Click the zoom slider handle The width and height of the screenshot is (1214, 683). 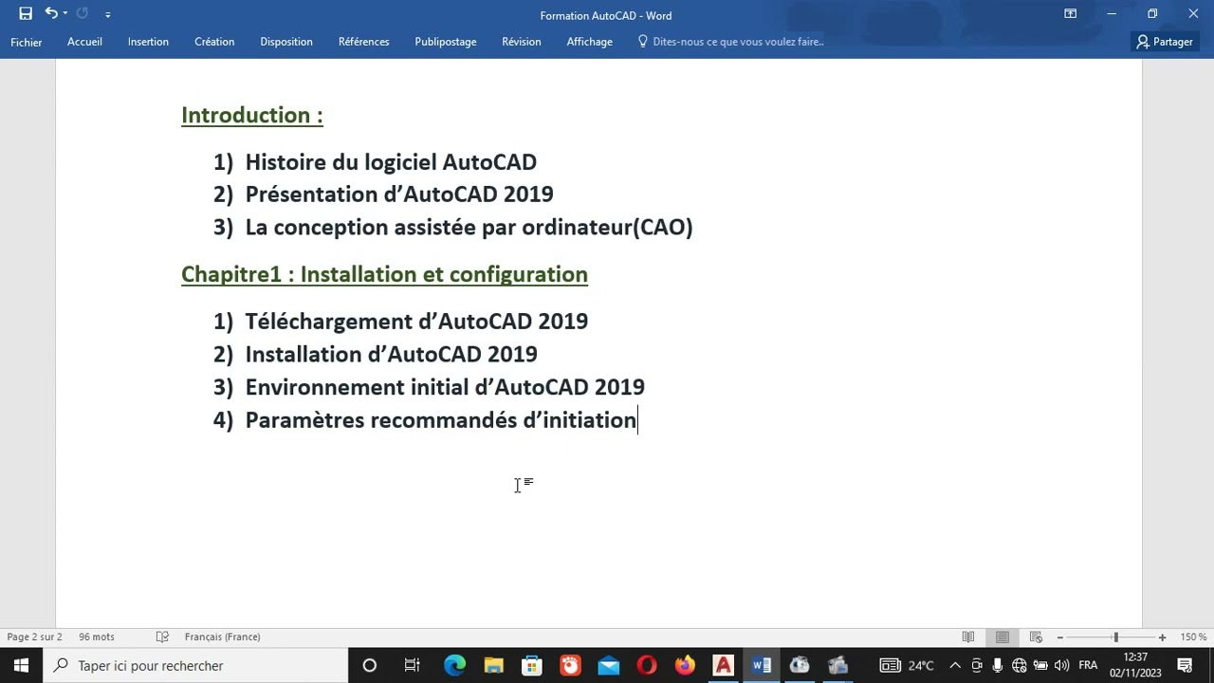(x=1115, y=637)
